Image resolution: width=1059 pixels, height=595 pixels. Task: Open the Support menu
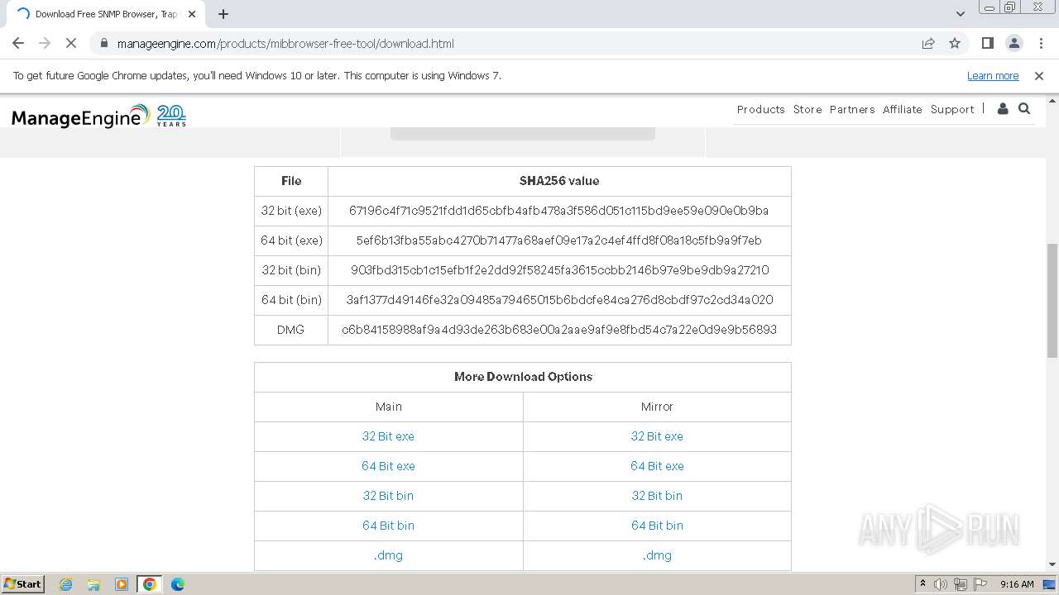(952, 109)
